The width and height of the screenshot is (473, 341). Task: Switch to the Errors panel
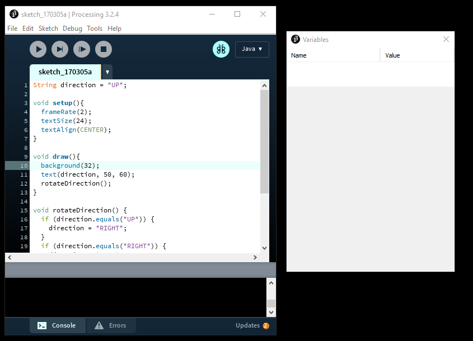click(111, 325)
